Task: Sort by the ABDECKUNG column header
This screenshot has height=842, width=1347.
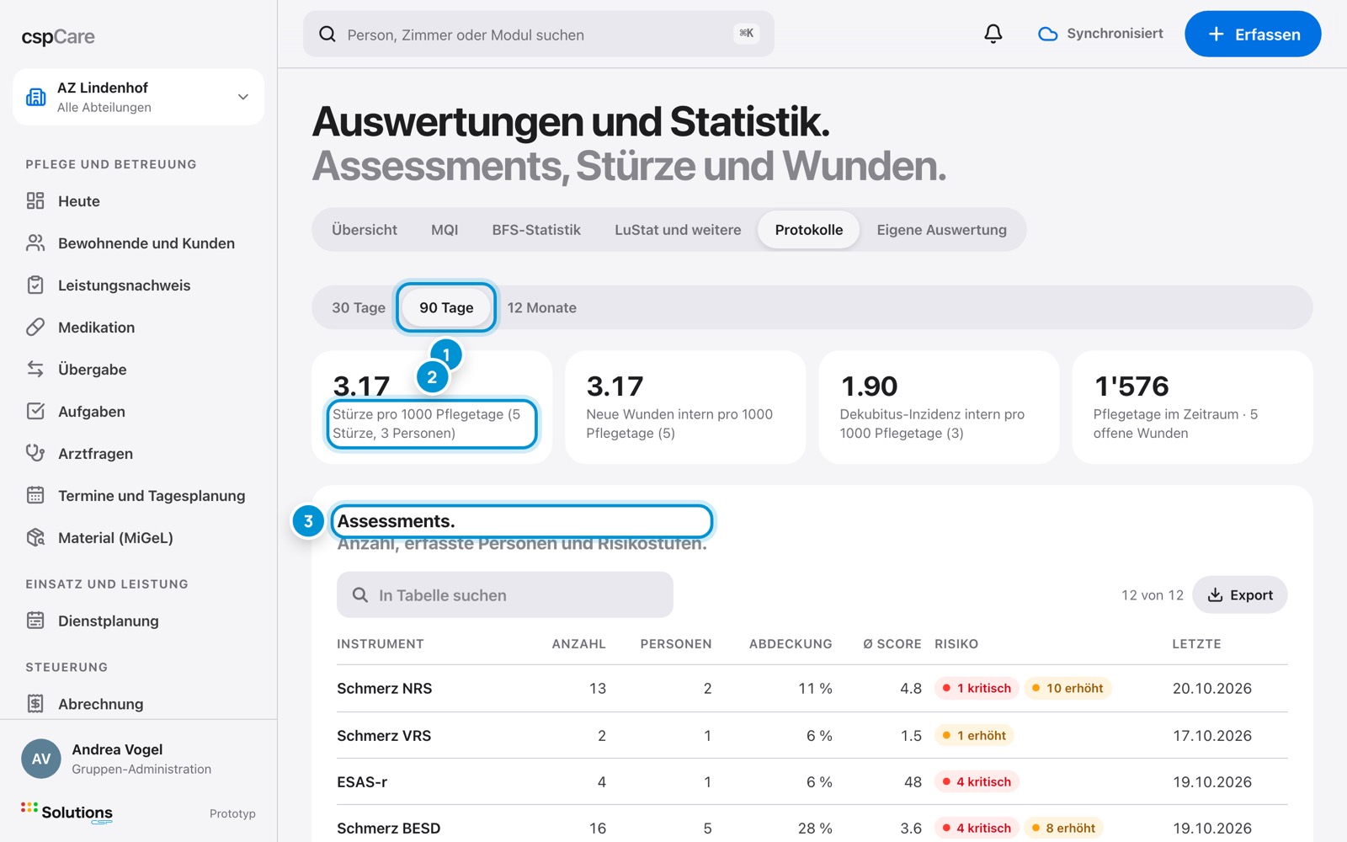Action: (791, 643)
